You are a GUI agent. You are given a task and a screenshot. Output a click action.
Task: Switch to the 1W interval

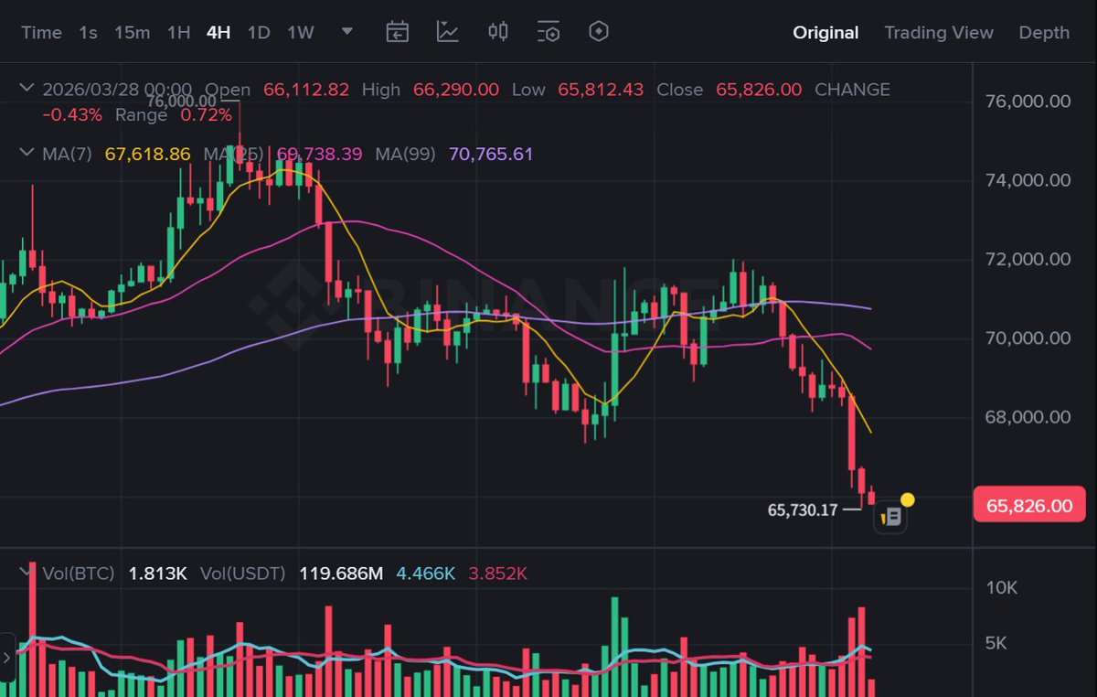[301, 32]
